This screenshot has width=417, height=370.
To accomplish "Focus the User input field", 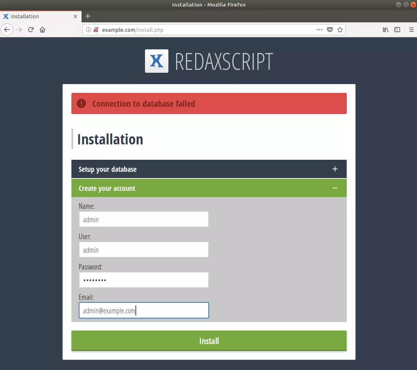I will click(x=144, y=250).
